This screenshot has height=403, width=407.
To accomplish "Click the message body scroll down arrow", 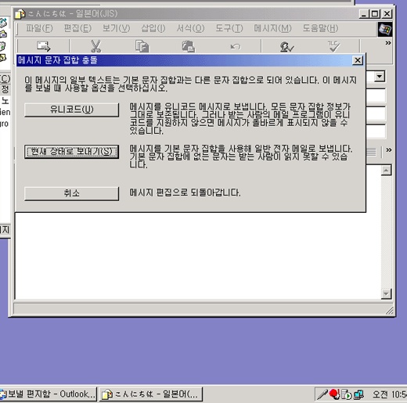I will (386, 294).
